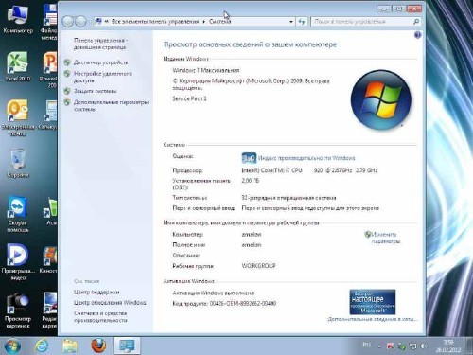
Task: Select the System control panel taskbar button
Action: [127, 346]
